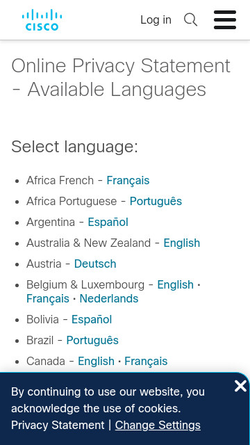The height and width of the screenshot is (445, 250).
Task: Open Change Settings for cookies
Action: 158,425
